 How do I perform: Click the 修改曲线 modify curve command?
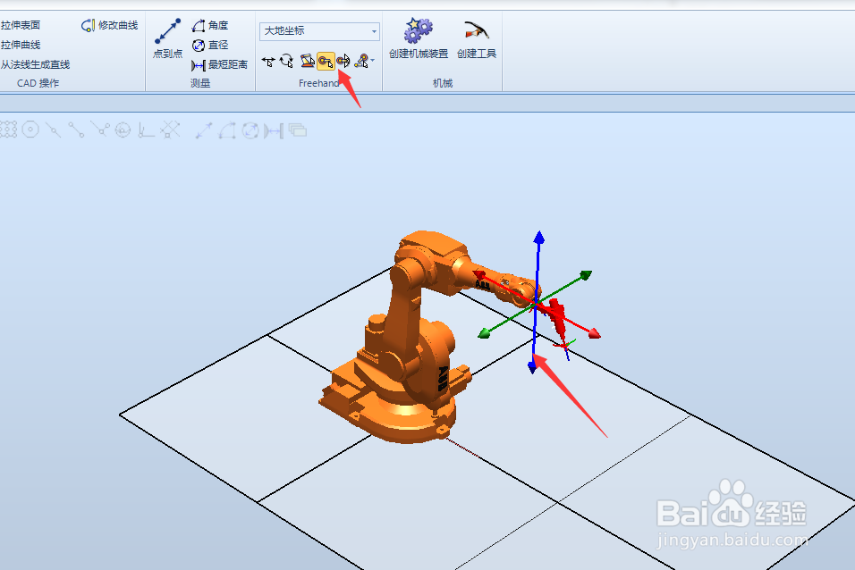(x=110, y=25)
